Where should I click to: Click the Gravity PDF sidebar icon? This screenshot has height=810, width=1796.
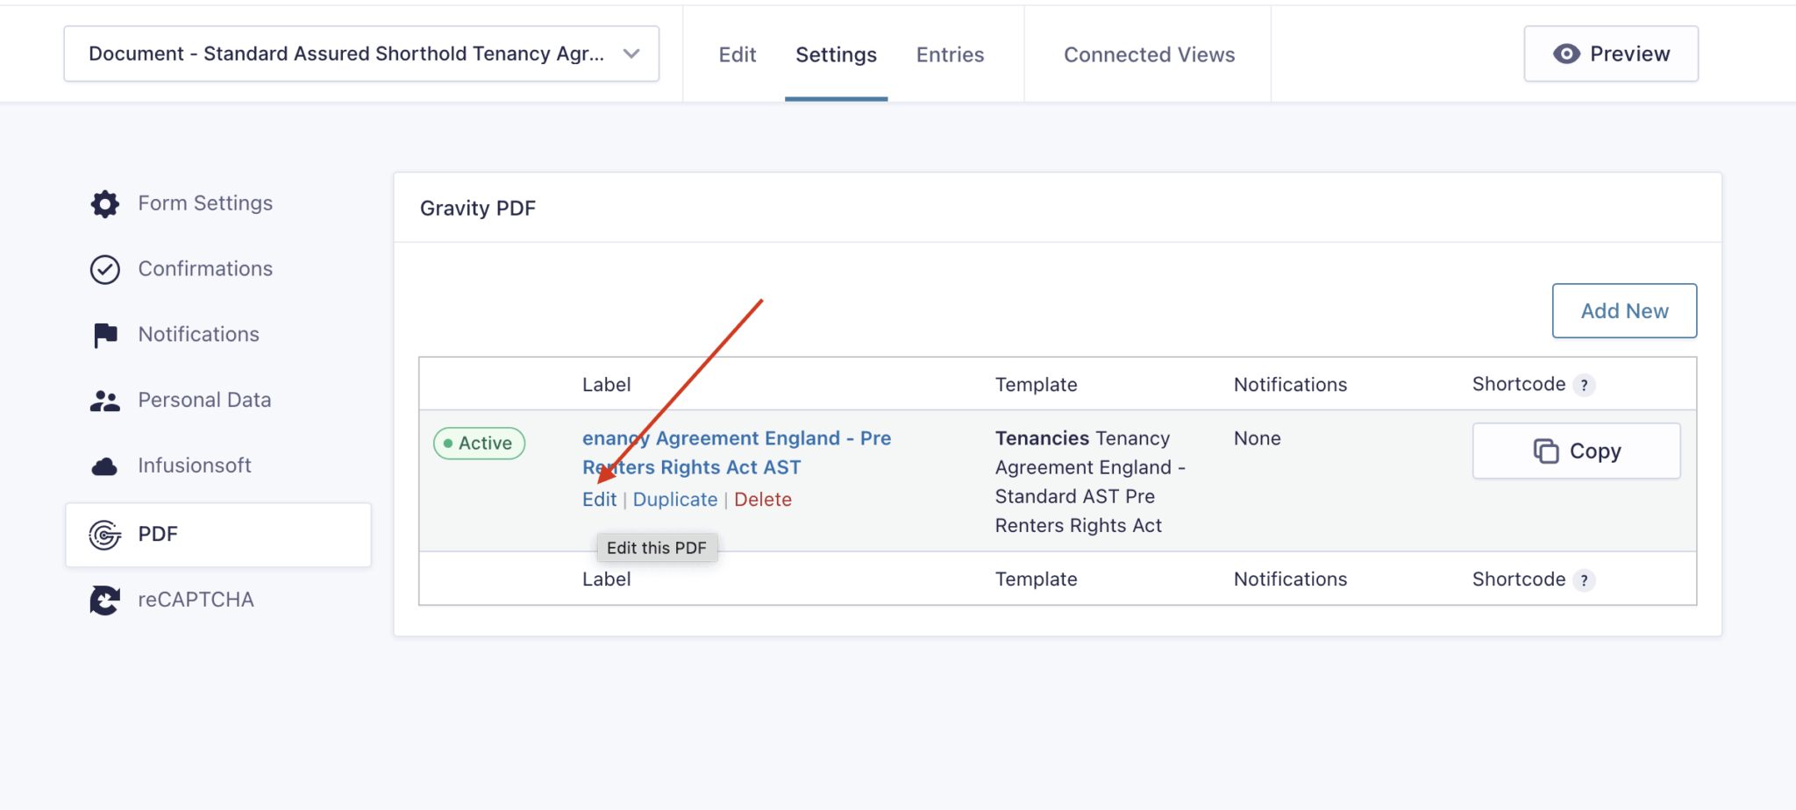pyautogui.click(x=105, y=535)
